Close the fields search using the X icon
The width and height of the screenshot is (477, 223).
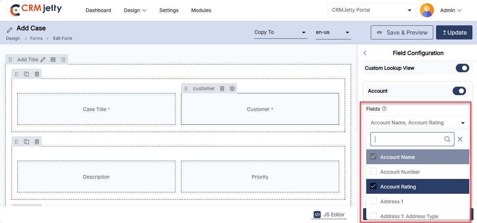pyautogui.click(x=460, y=139)
